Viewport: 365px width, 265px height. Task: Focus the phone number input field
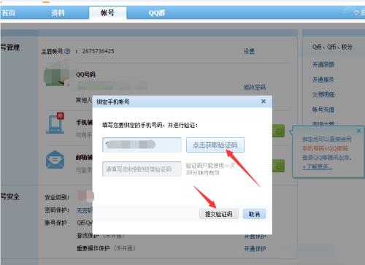pyautogui.click(x=142, y=145)
